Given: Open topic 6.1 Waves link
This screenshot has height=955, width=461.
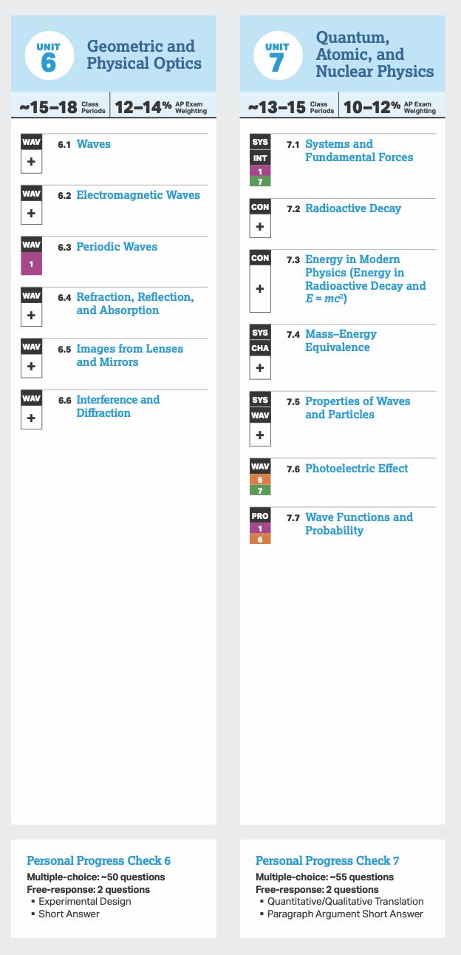Looking at the screenshot, I should [x=93, y=144].
